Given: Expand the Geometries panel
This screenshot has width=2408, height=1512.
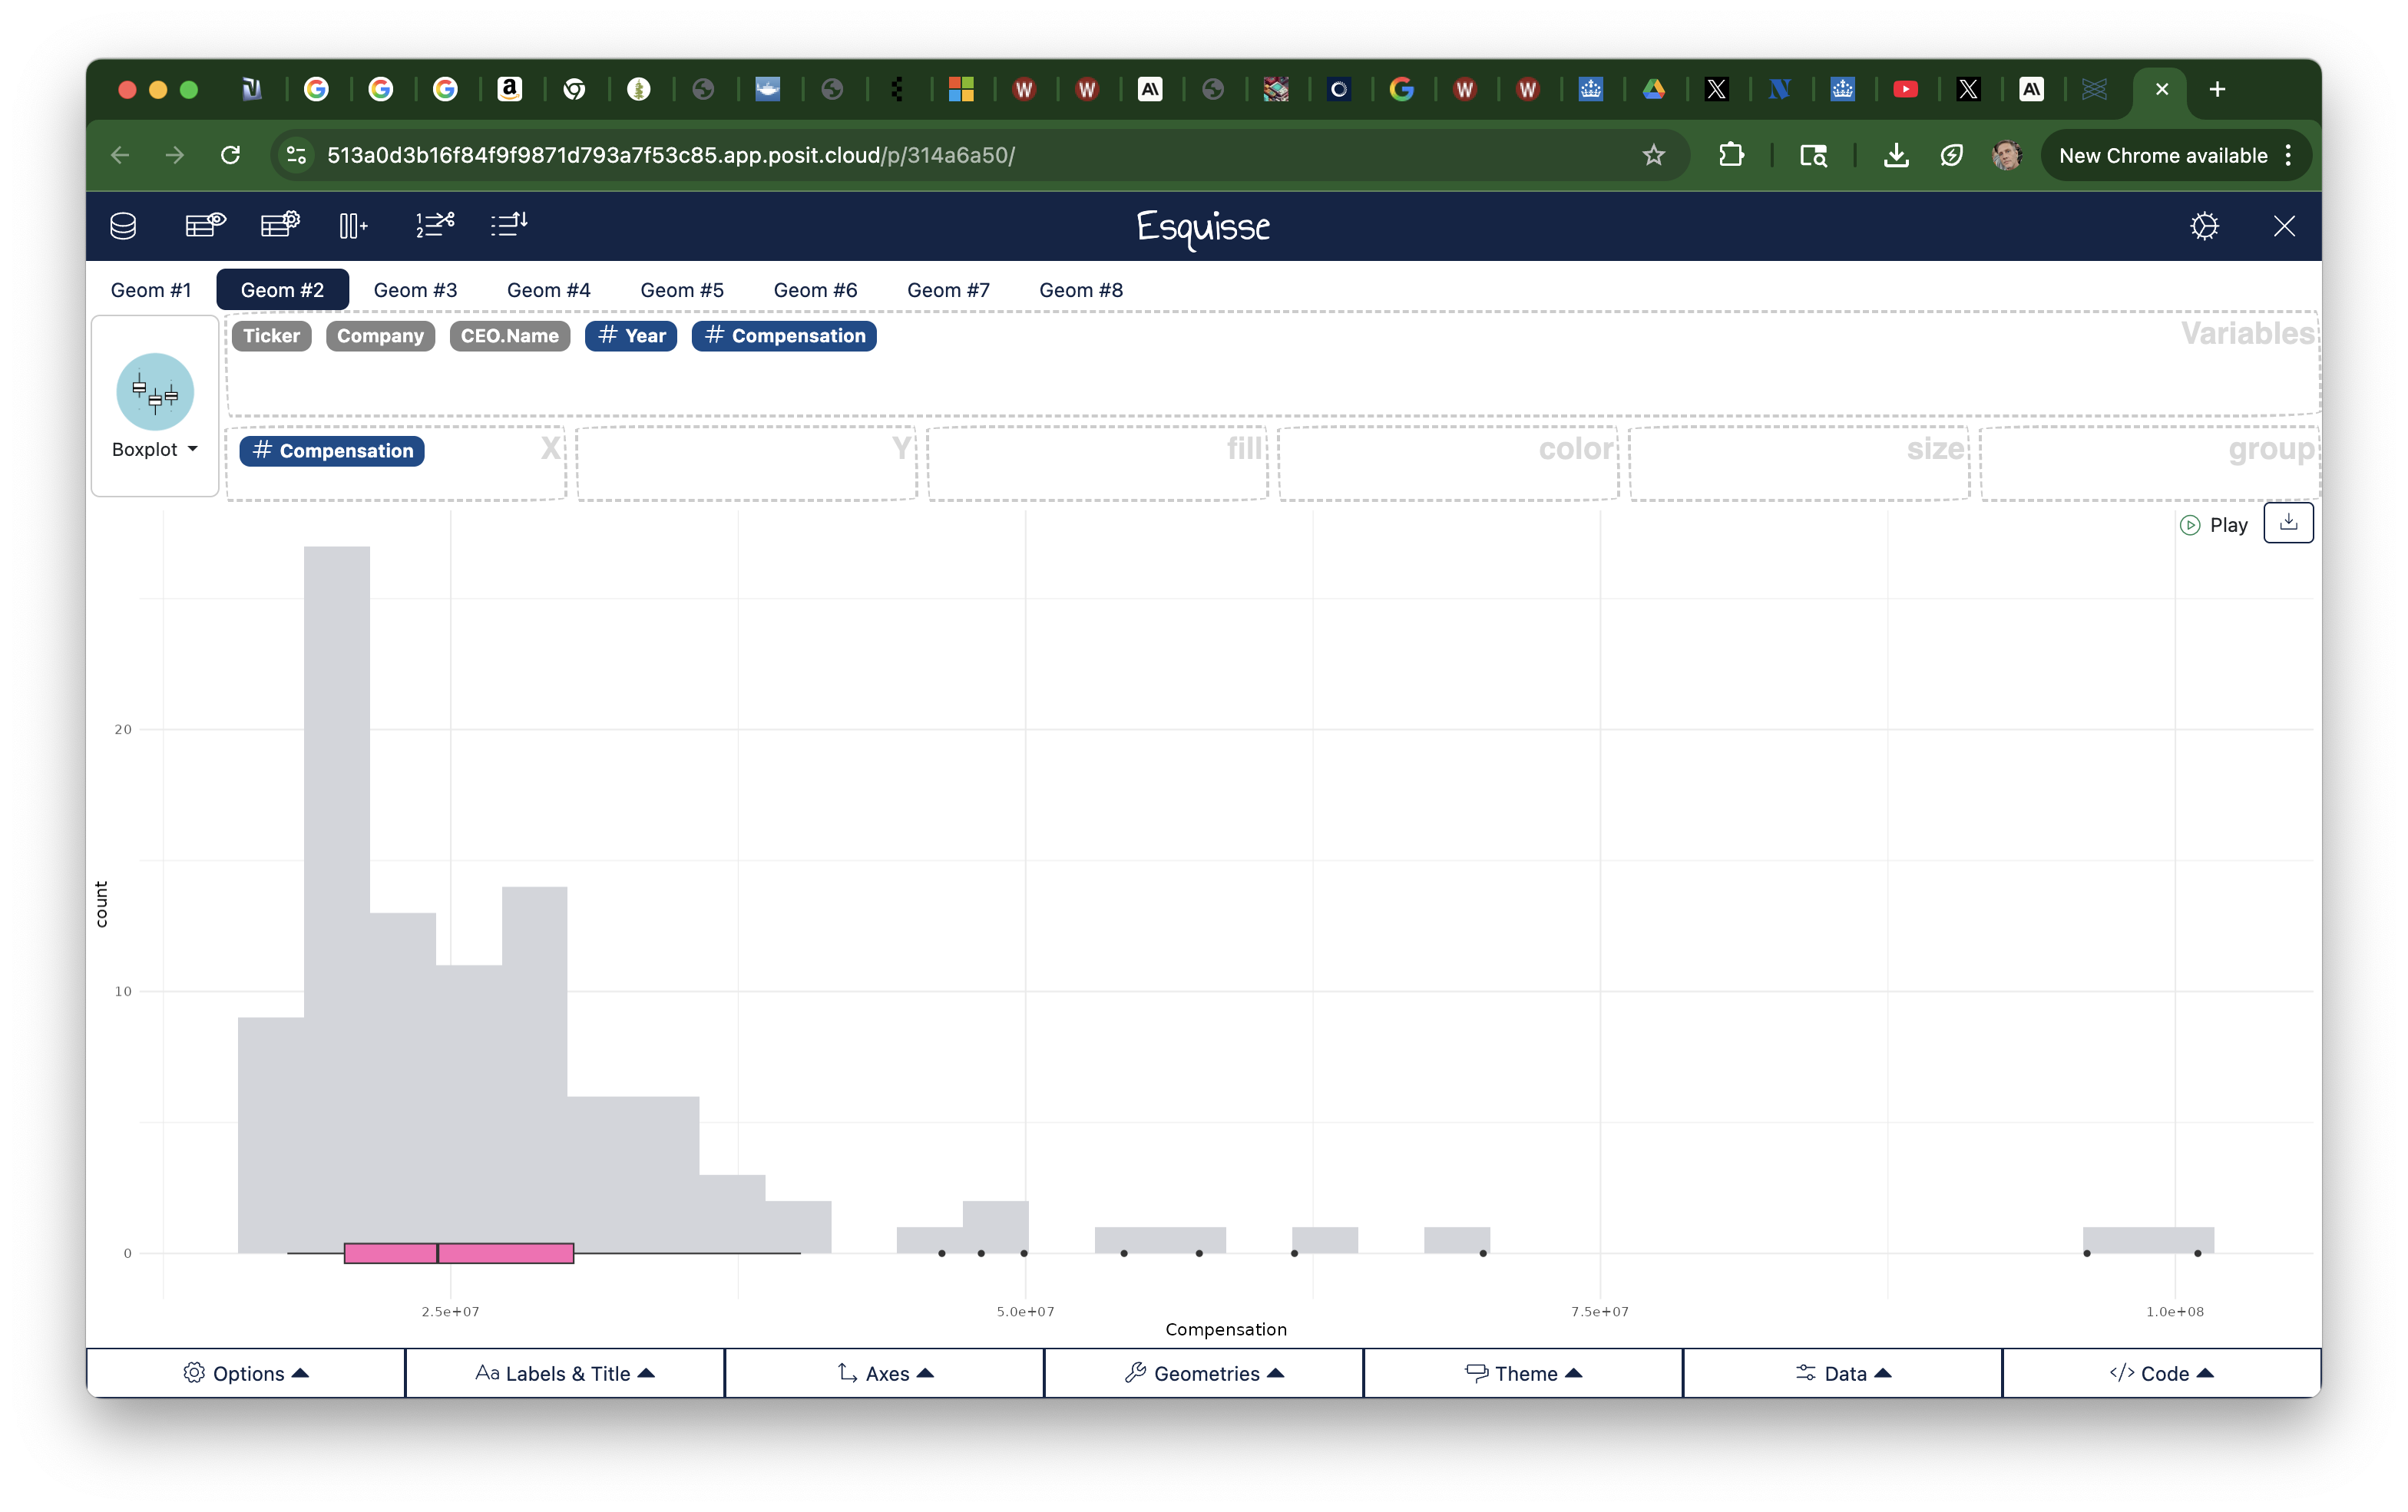Looking at the screenshot, I should pyautogui.click(x=1204, y=1373).
